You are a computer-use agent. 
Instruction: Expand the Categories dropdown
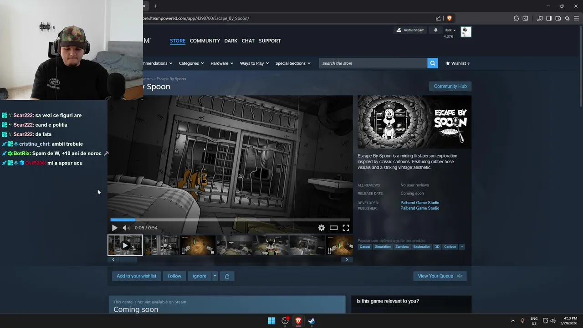191,63
